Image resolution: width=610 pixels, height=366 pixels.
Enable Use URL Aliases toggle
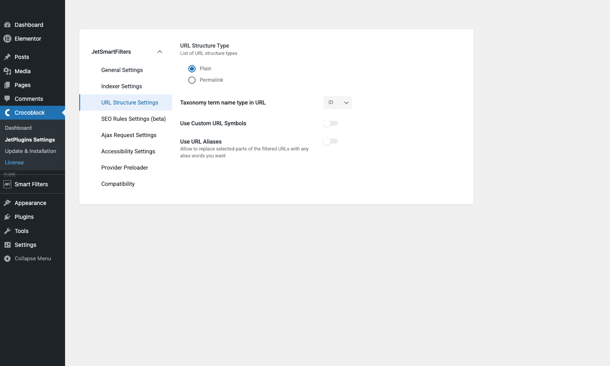click(331, 141)
